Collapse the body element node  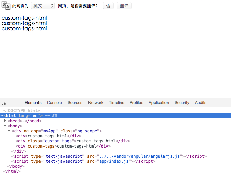click(5, 126)
